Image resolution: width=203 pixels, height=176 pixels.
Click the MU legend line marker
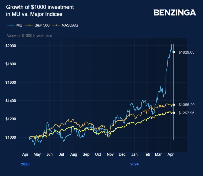click(11, 25)
